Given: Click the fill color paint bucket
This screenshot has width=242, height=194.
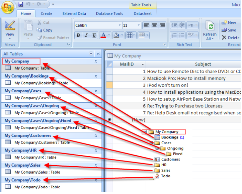Looking at the screenshot, I should coord(116,35).
